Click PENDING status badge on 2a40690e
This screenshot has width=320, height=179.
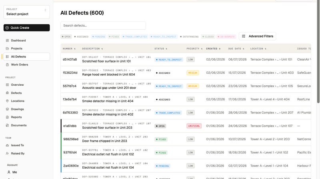pyautogui.click(x=162, y=166)
